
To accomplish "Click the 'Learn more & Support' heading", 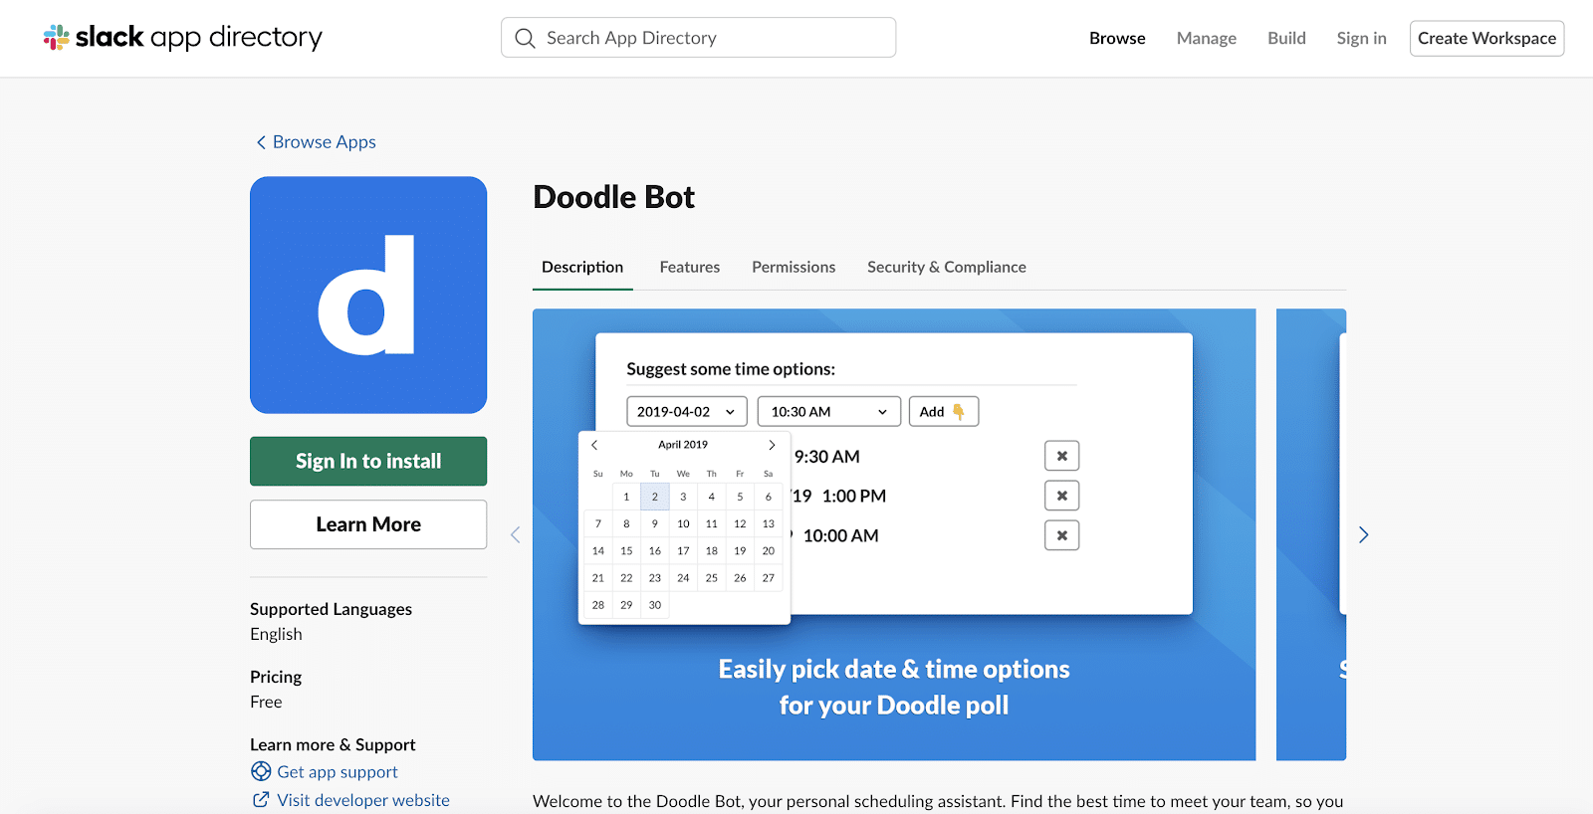I will tap(333, 744).
